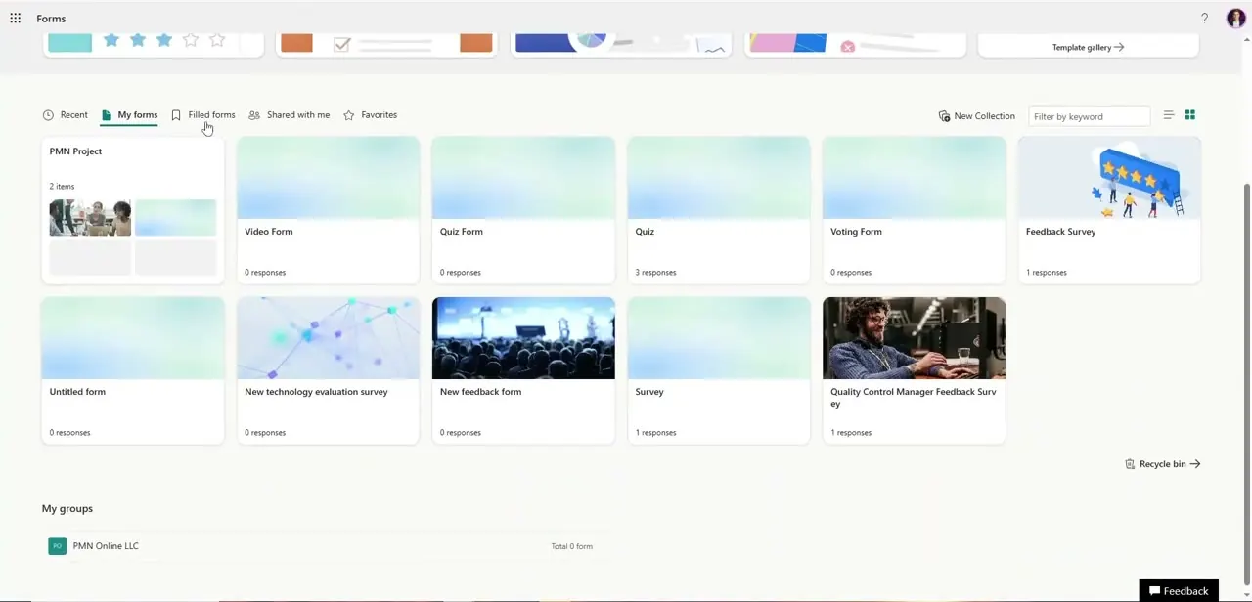Switch to grid tile view
Viewport: 1252px width, 602px height.
pyautogui.click(x=1190, y=115)
